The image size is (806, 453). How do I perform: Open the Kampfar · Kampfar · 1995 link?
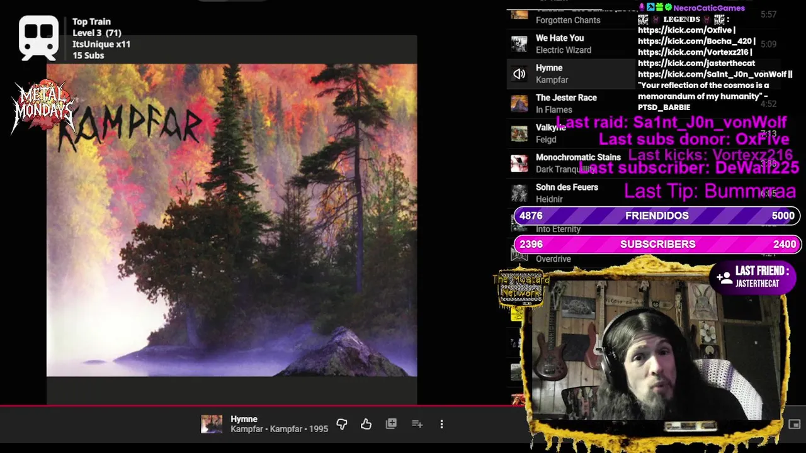[279, 429]
